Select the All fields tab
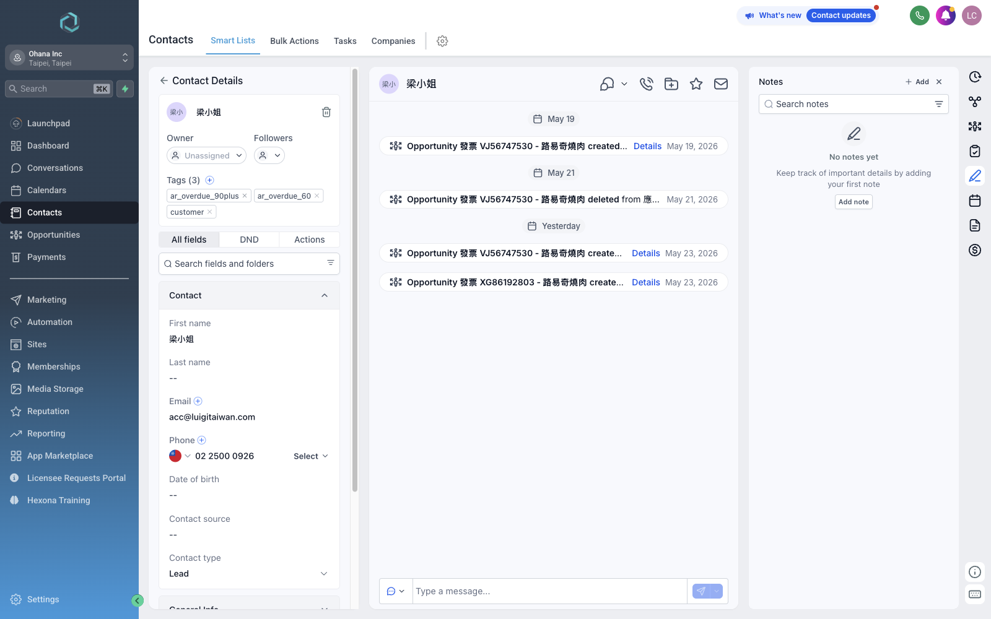 189,240
